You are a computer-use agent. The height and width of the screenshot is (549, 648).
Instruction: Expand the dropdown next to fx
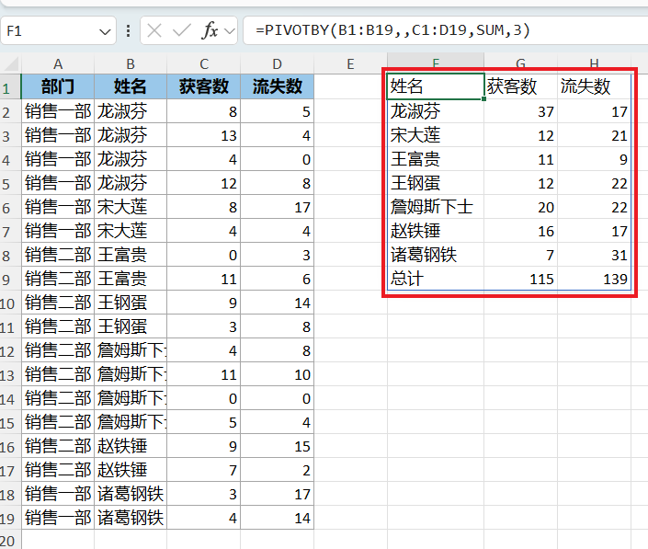[x=230, y=31]
